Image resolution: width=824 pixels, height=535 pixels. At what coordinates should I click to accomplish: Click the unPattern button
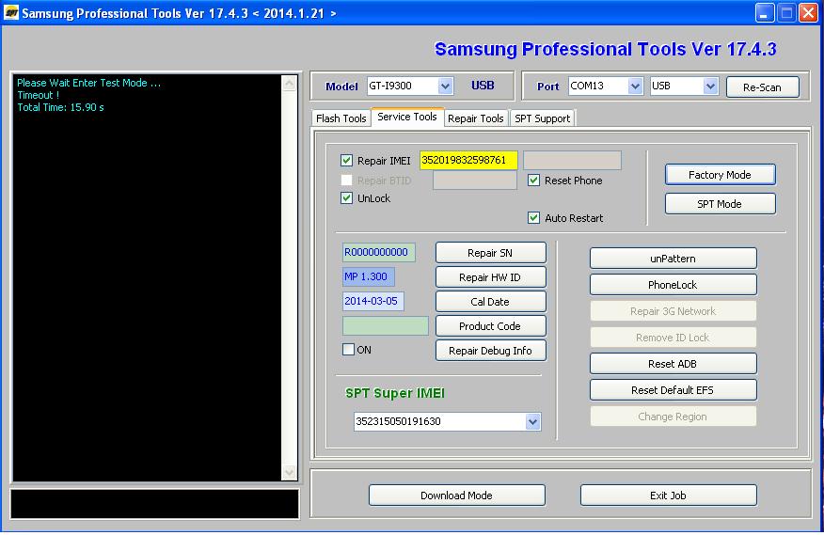[x=673, y=259]
